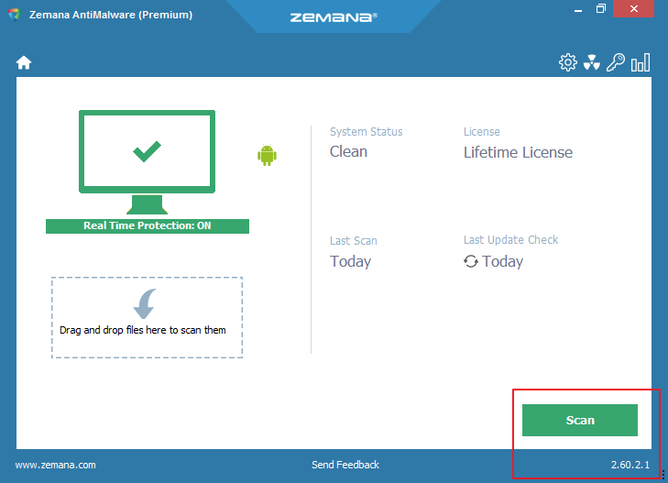The height and width of the screenshot is (483, 668).
Task: Open the quarantine radiation icon
Action: click(592, 62)
